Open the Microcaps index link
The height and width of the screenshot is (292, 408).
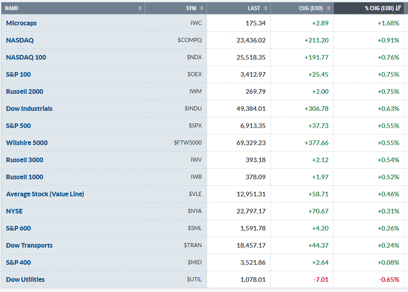point(21,23)
